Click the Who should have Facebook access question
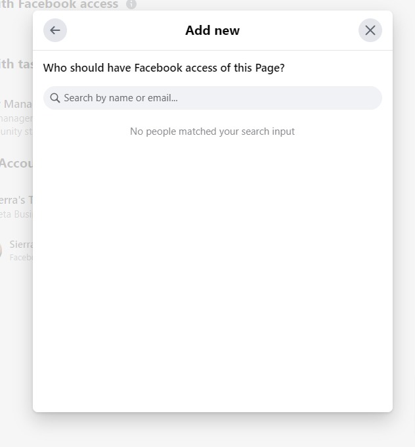This screenshot has height=447, width=415. click(x=164, y=68)
